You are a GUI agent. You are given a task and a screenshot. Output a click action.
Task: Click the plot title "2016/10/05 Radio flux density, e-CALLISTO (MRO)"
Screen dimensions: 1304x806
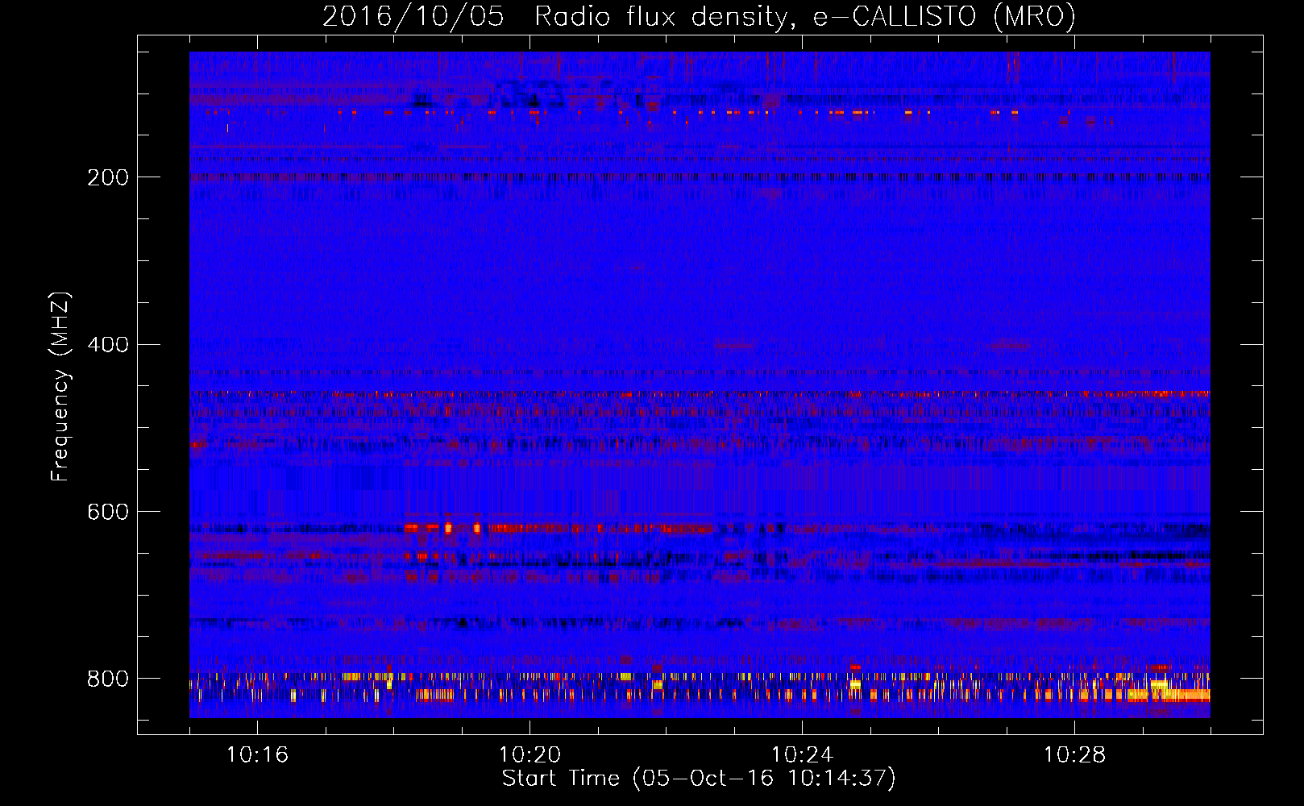click(x=699, y=16)
